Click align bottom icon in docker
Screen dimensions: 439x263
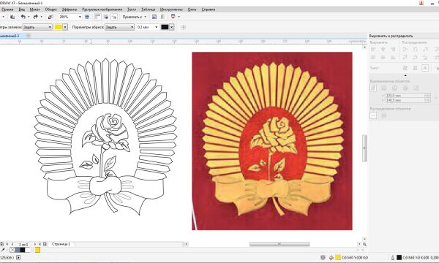coord(394,58)
